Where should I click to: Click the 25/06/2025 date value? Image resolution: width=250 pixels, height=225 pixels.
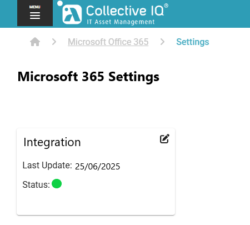97,167
